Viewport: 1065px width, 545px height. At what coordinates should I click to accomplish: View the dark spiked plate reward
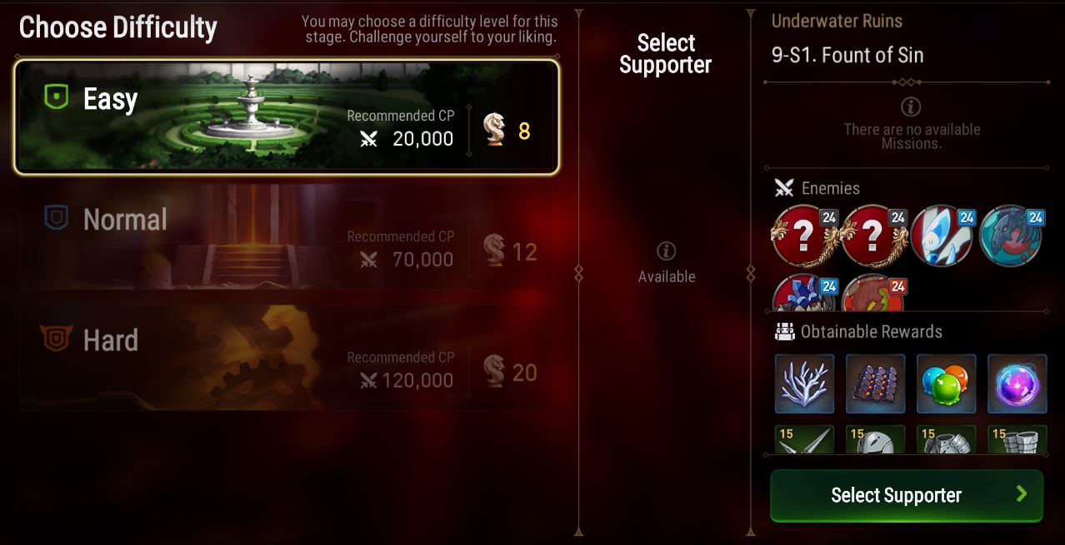pyautogui.click(x=876, y=384)
